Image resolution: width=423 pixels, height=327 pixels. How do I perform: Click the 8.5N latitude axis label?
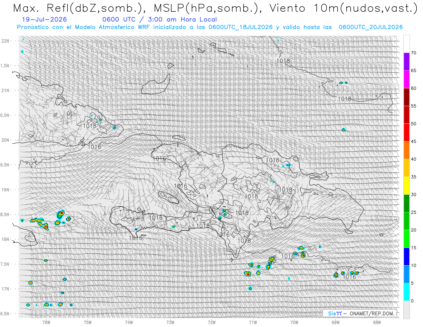[x=5, y=214]
